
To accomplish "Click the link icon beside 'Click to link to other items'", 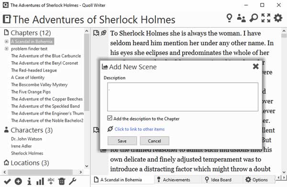I will pyautogui.click(x=110, y=129).
